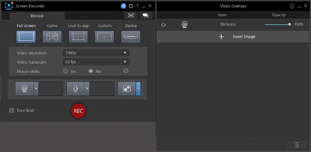Toggle the webcam button in Screen Recorder
The width and height of the screenshot is (311, 152).
(x=24, y=89)
